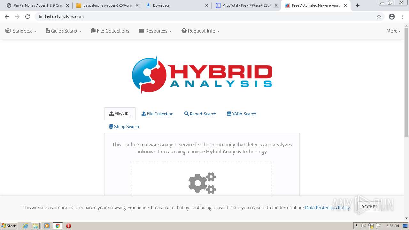Close the PayPal Money Adder tab

coord(67,5)
